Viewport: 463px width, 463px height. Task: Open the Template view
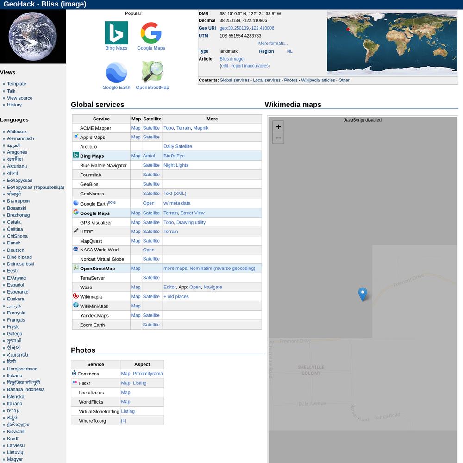pos(17,84)
